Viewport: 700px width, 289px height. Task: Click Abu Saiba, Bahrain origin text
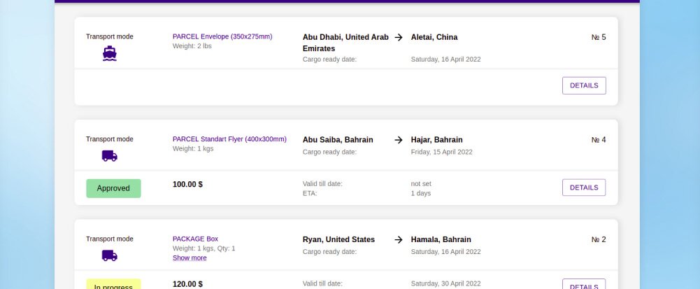coord(338,140)
